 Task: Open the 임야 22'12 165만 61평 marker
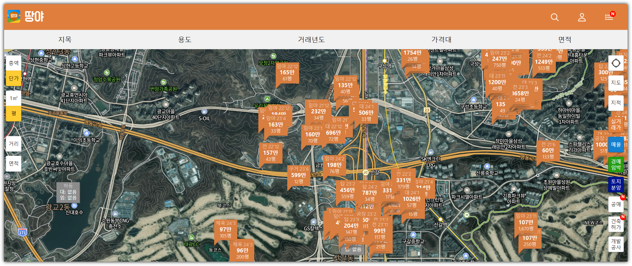pos(287,73)
